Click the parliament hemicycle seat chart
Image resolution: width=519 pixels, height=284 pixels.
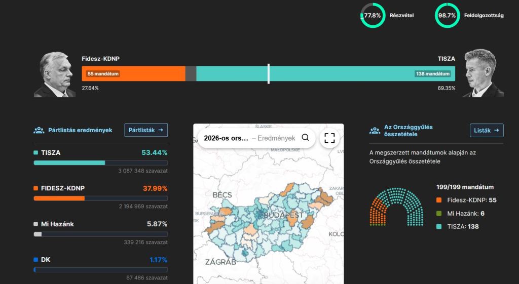click(x=397, y=207)
